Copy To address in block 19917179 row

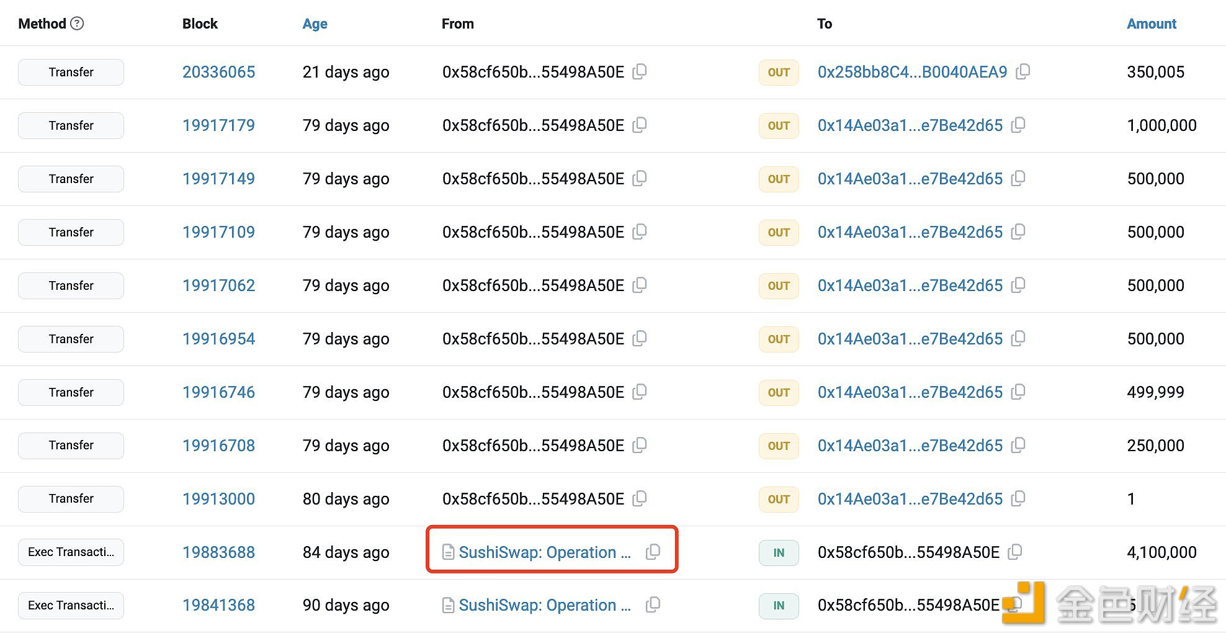1018,125
